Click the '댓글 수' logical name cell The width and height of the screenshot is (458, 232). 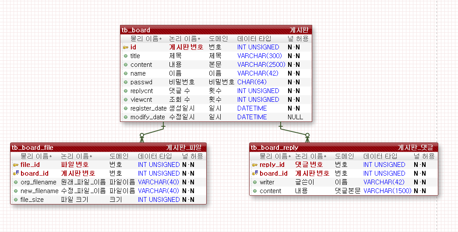180,91
